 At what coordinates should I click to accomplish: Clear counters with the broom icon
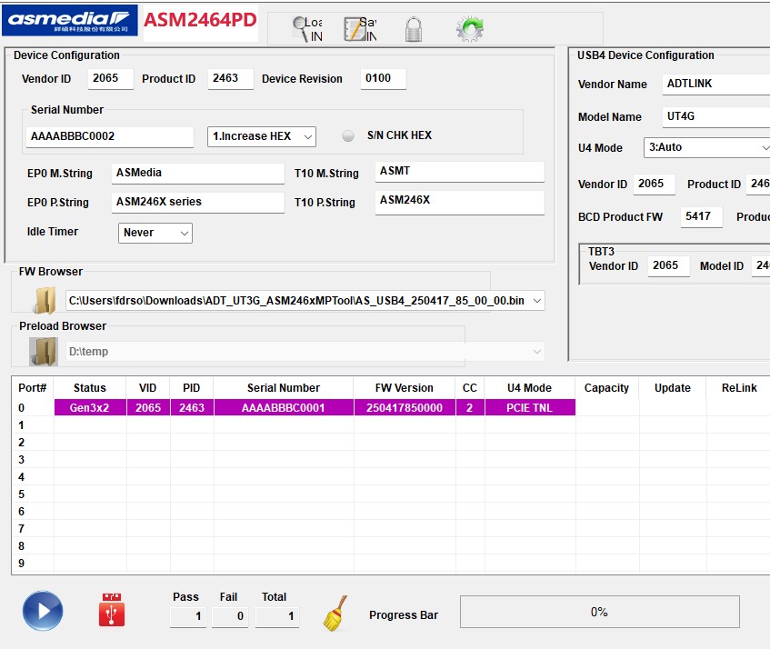(x=335, y=614)
